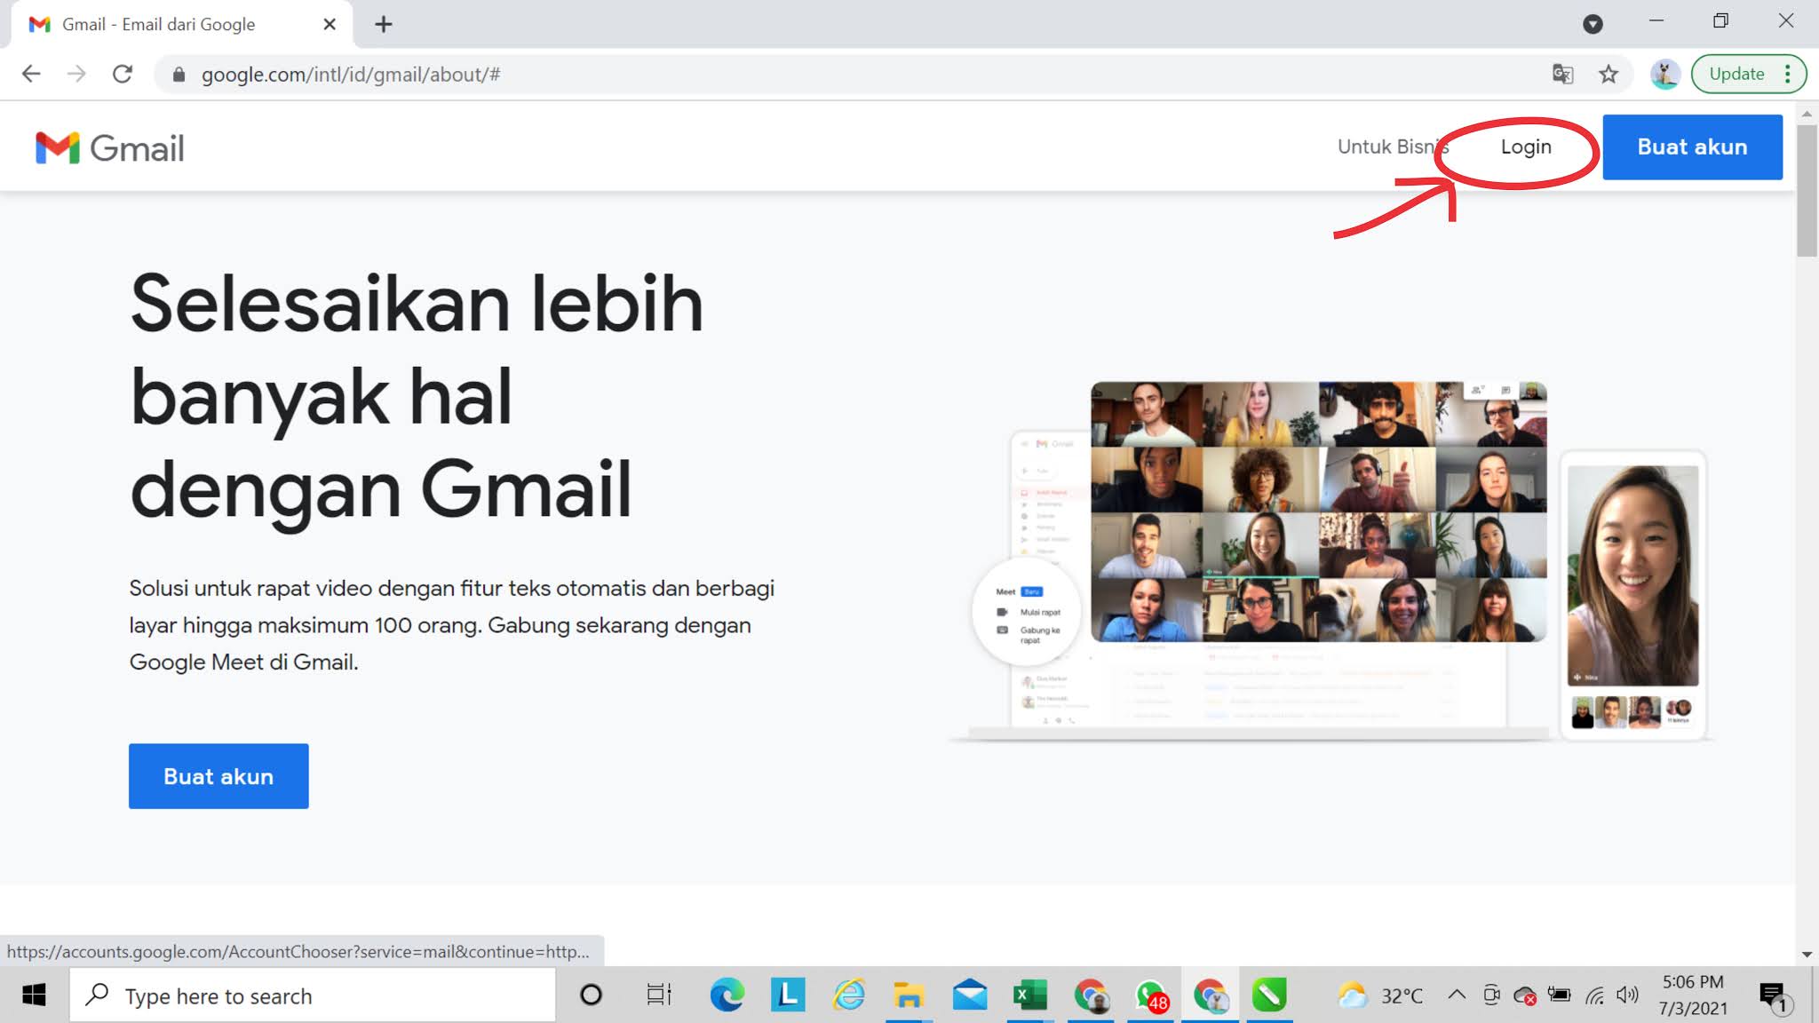The height and width of the screenshot is (1023, 1819).
Task: Open File Explorer from the taskbar
Action: [x=908, y=995]
